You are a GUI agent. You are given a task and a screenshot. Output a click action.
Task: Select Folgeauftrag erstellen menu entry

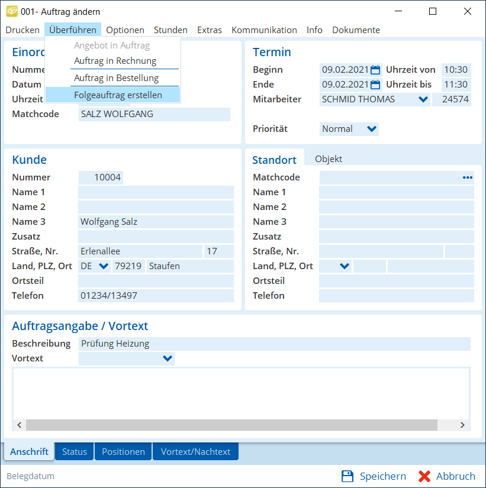(118, 95)
